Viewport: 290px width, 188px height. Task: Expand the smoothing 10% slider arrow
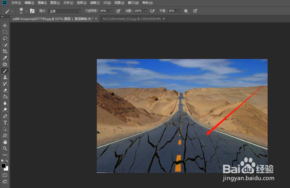pos(180,11)
